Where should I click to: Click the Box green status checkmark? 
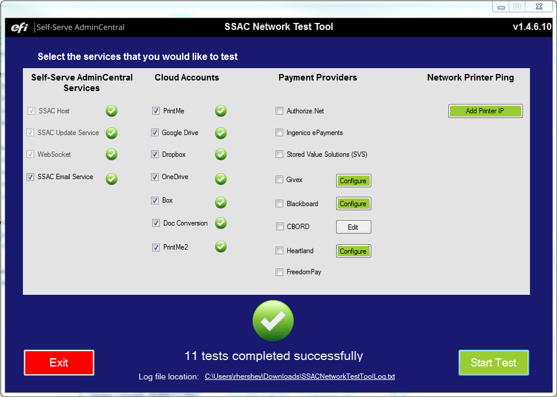coord(221,203)
